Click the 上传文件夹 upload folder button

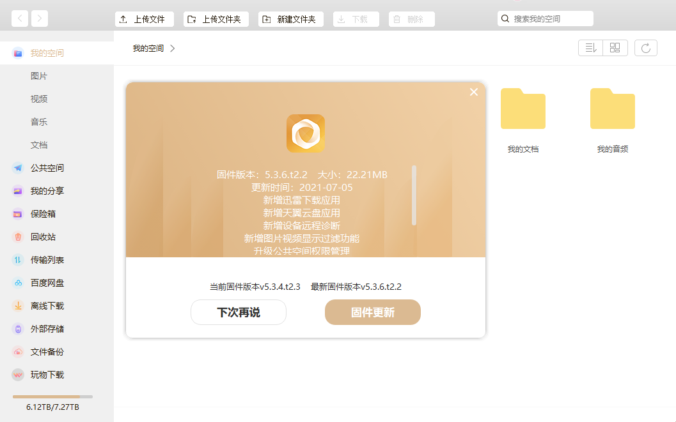[x=216, y=19]
